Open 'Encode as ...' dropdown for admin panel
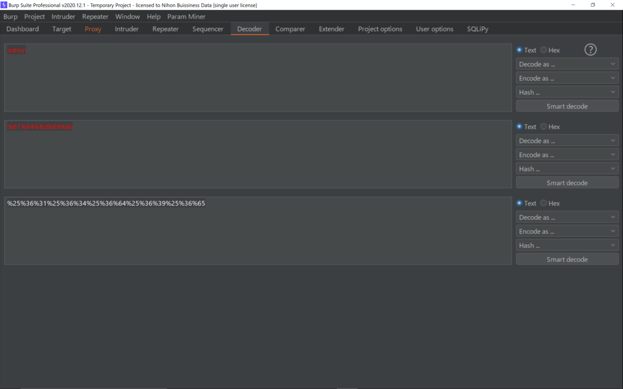The width and height of the screenshot is (623, 389). (x=567, y=78)
